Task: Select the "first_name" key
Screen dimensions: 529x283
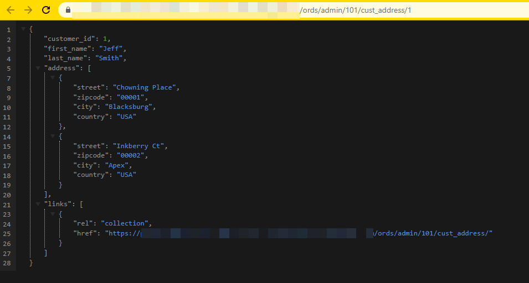Action: [x=68, y=49]
